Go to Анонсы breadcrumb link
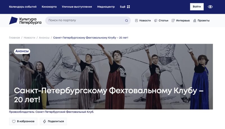Image resolution: width=225 pixels, height=129 pixels. click(44, 38)
